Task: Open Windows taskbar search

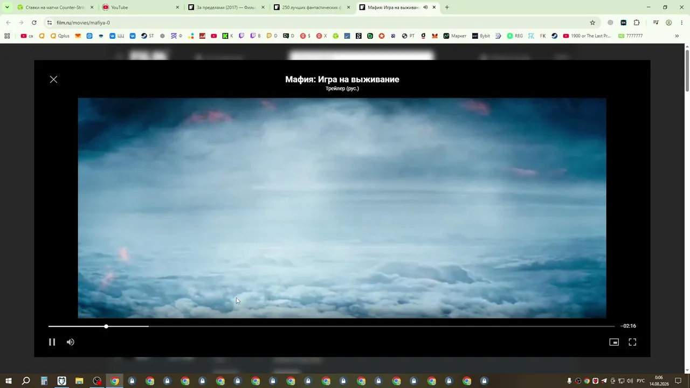Action: click(26, 381)
